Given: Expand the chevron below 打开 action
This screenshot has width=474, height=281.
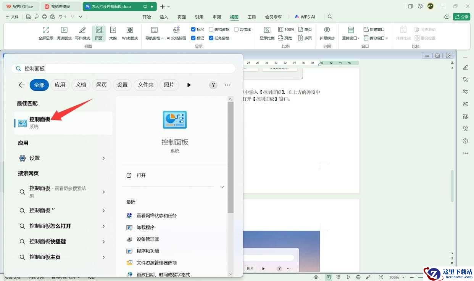Looking at the screenshot, I should coord(222,187).
